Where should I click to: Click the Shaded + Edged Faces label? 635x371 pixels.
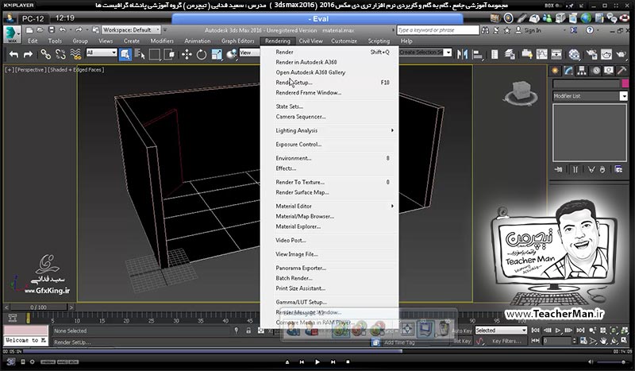point(75,70)
